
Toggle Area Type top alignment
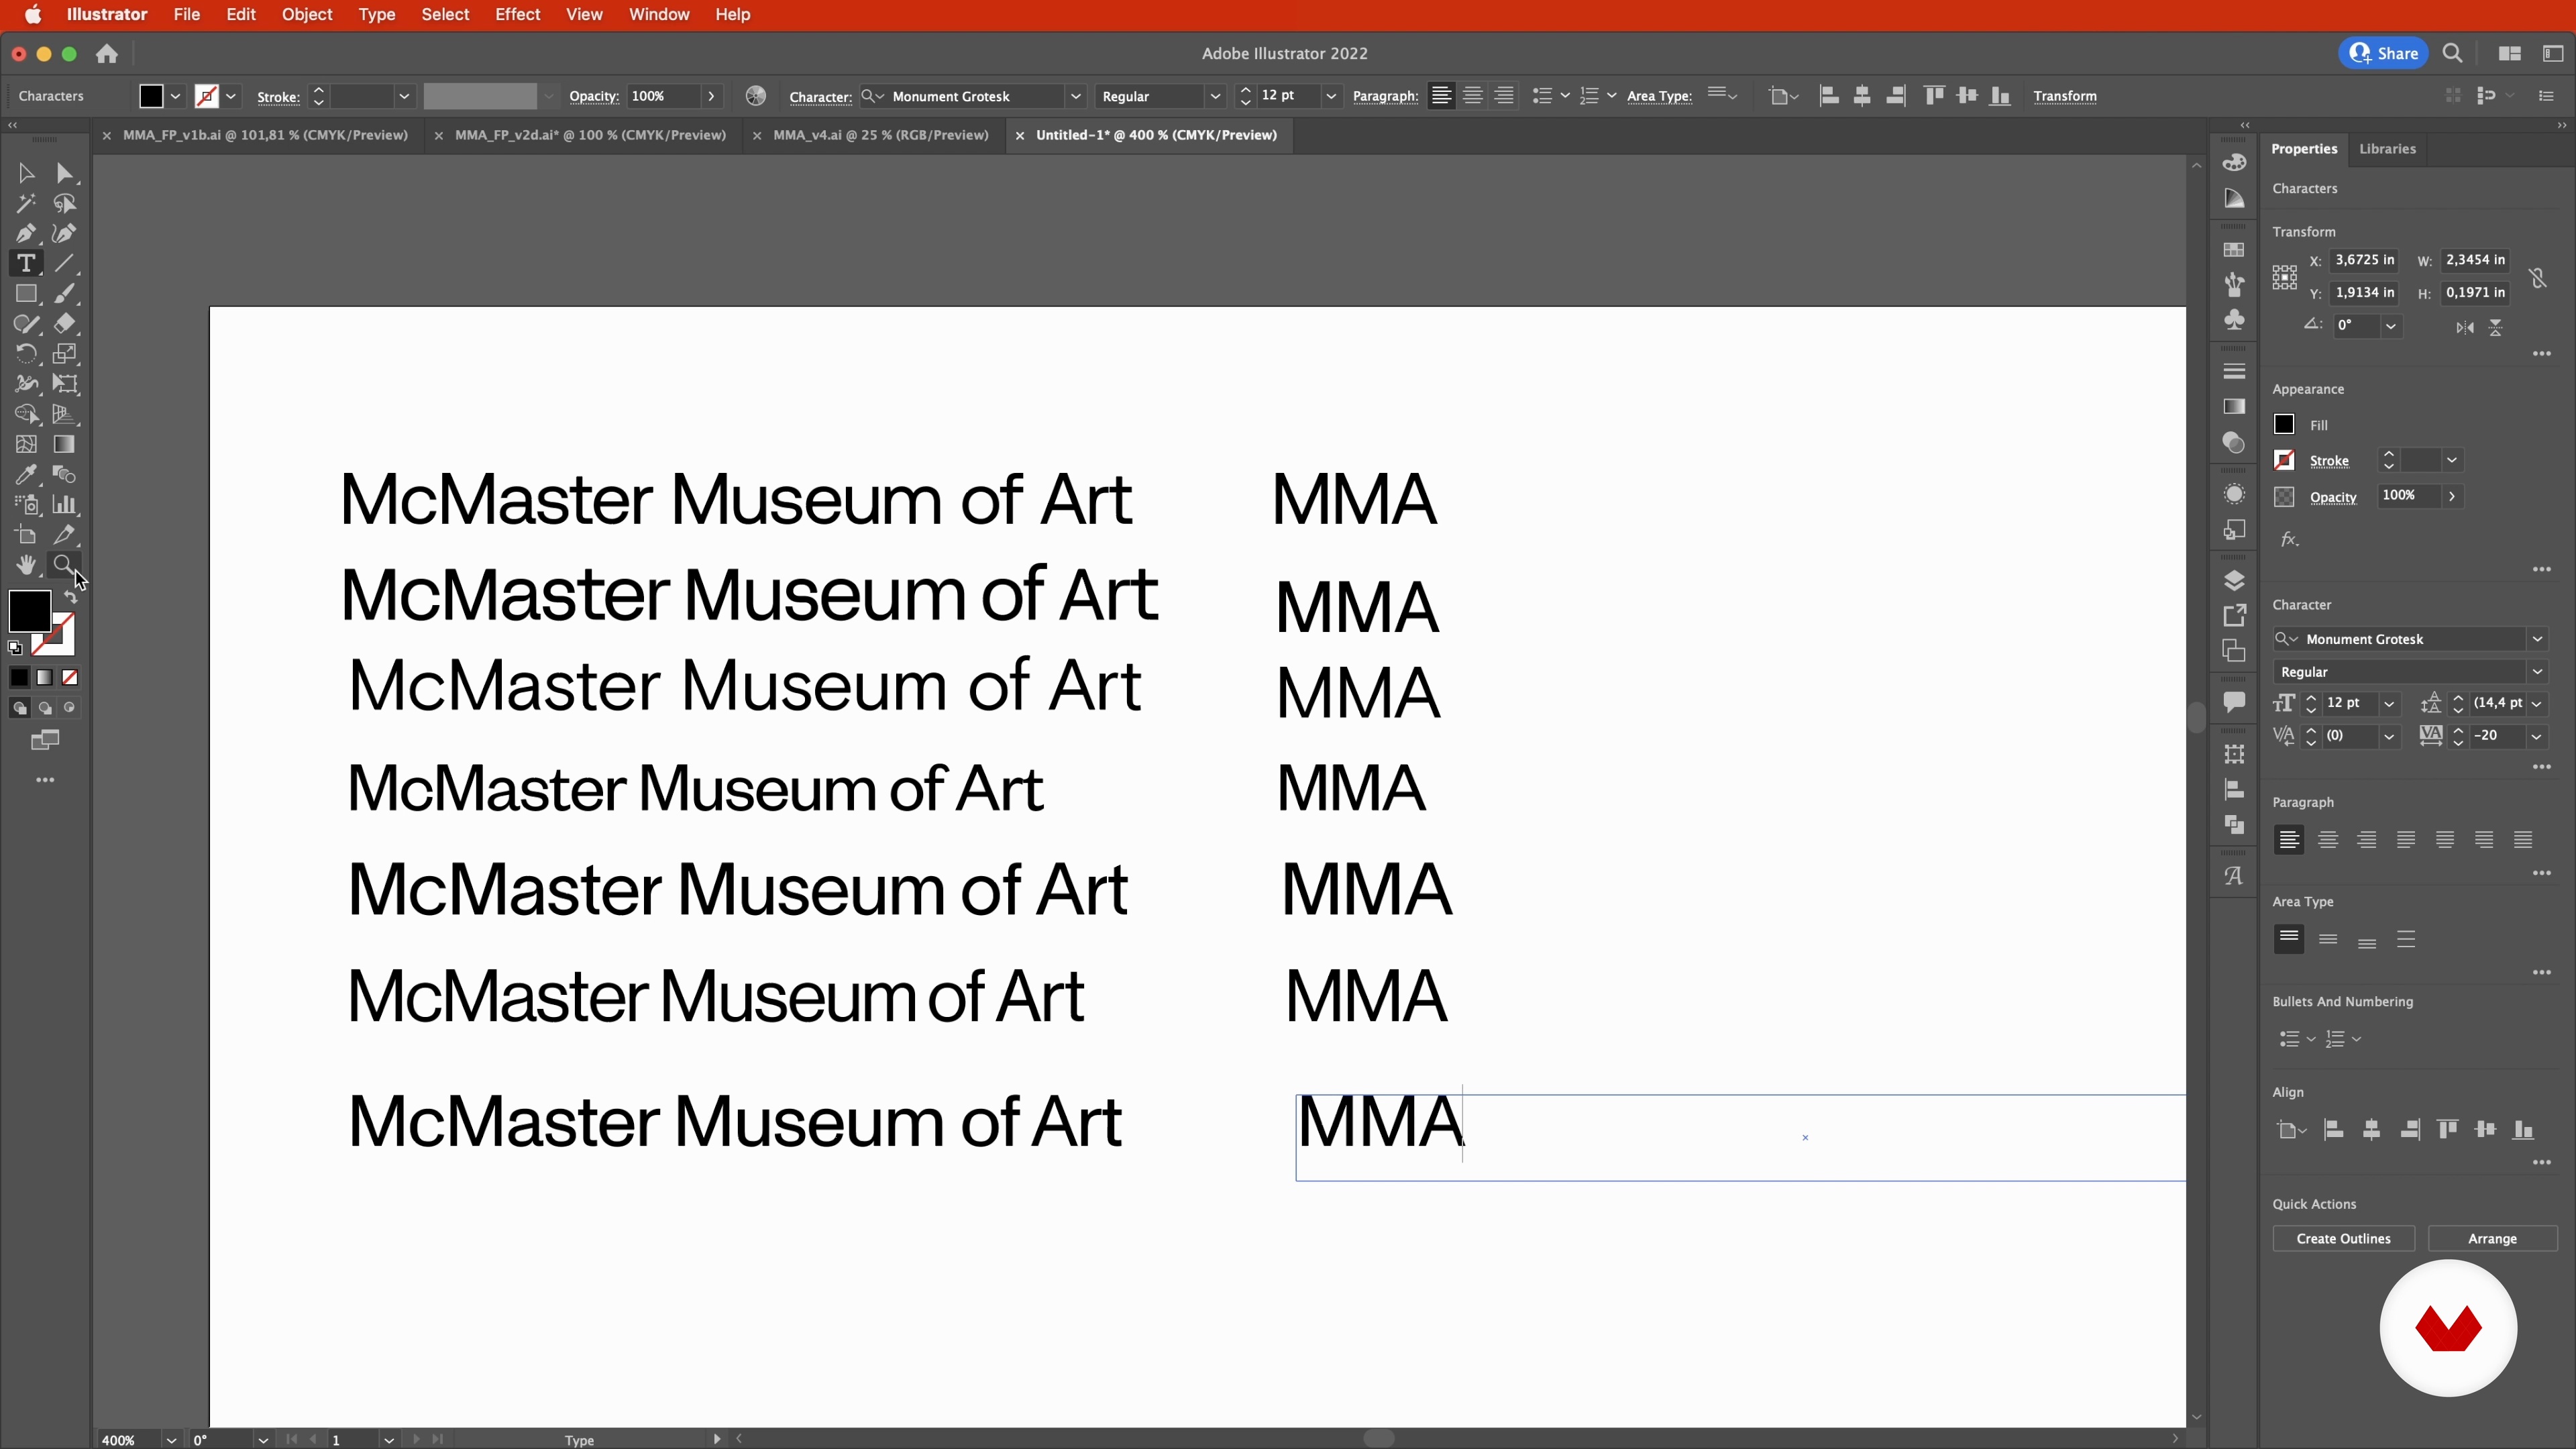[x=2289, y=939]
